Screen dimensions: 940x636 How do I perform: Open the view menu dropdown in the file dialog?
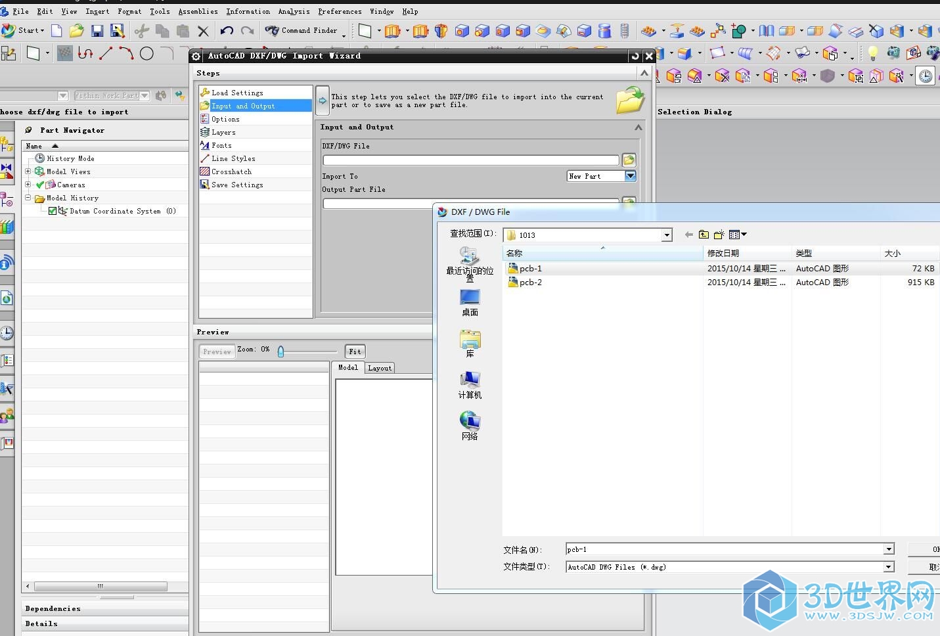pos(738,235)
